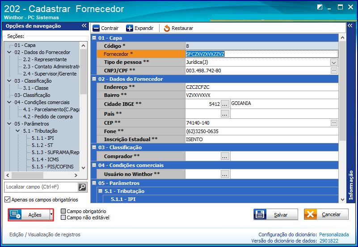Viewport: 358px width, 247px height.
Task: Click form grid scroll down arrow
Action: (x=342, y=200)
